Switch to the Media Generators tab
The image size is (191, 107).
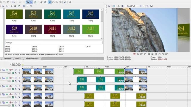(x=32, y=59)
